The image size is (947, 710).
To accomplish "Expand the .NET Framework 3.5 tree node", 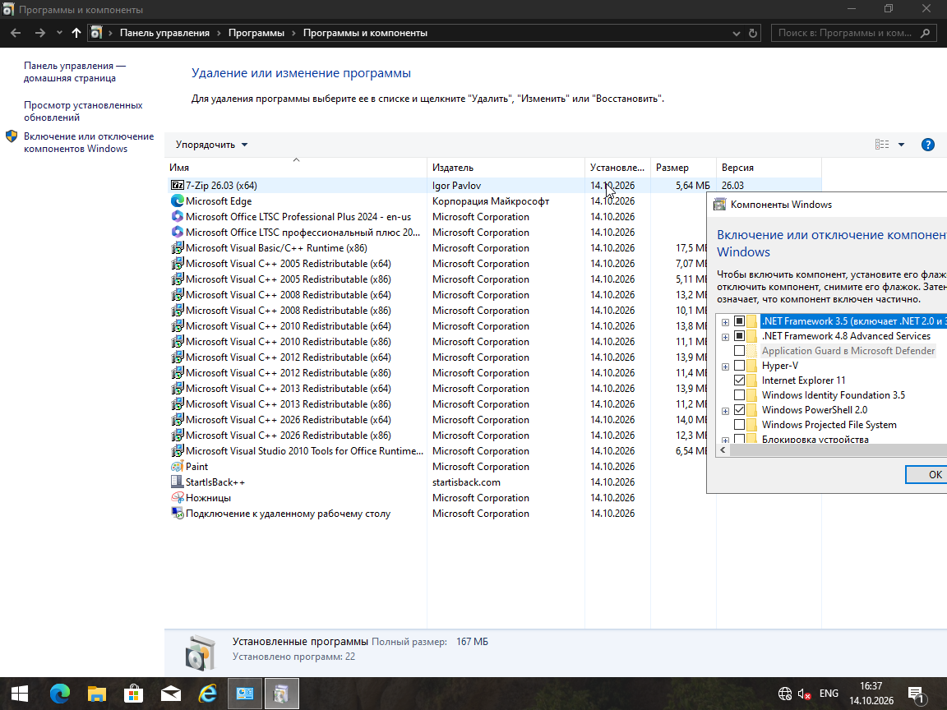I will pyautogui.click(x=725, y=322).
